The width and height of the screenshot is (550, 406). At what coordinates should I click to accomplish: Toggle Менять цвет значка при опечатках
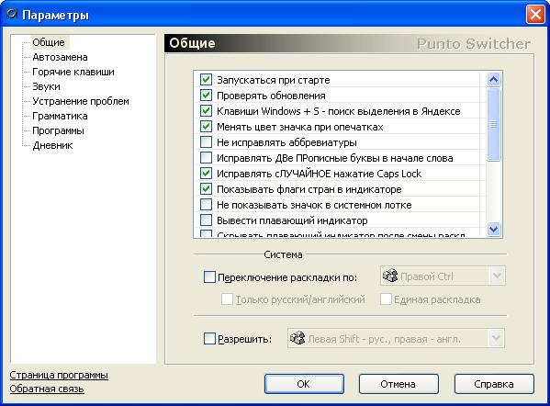[x=206, y=127]
